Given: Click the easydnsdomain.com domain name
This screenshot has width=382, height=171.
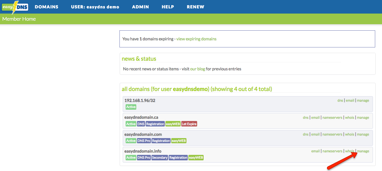Looking at the screenshot, I should coord(143,134).
